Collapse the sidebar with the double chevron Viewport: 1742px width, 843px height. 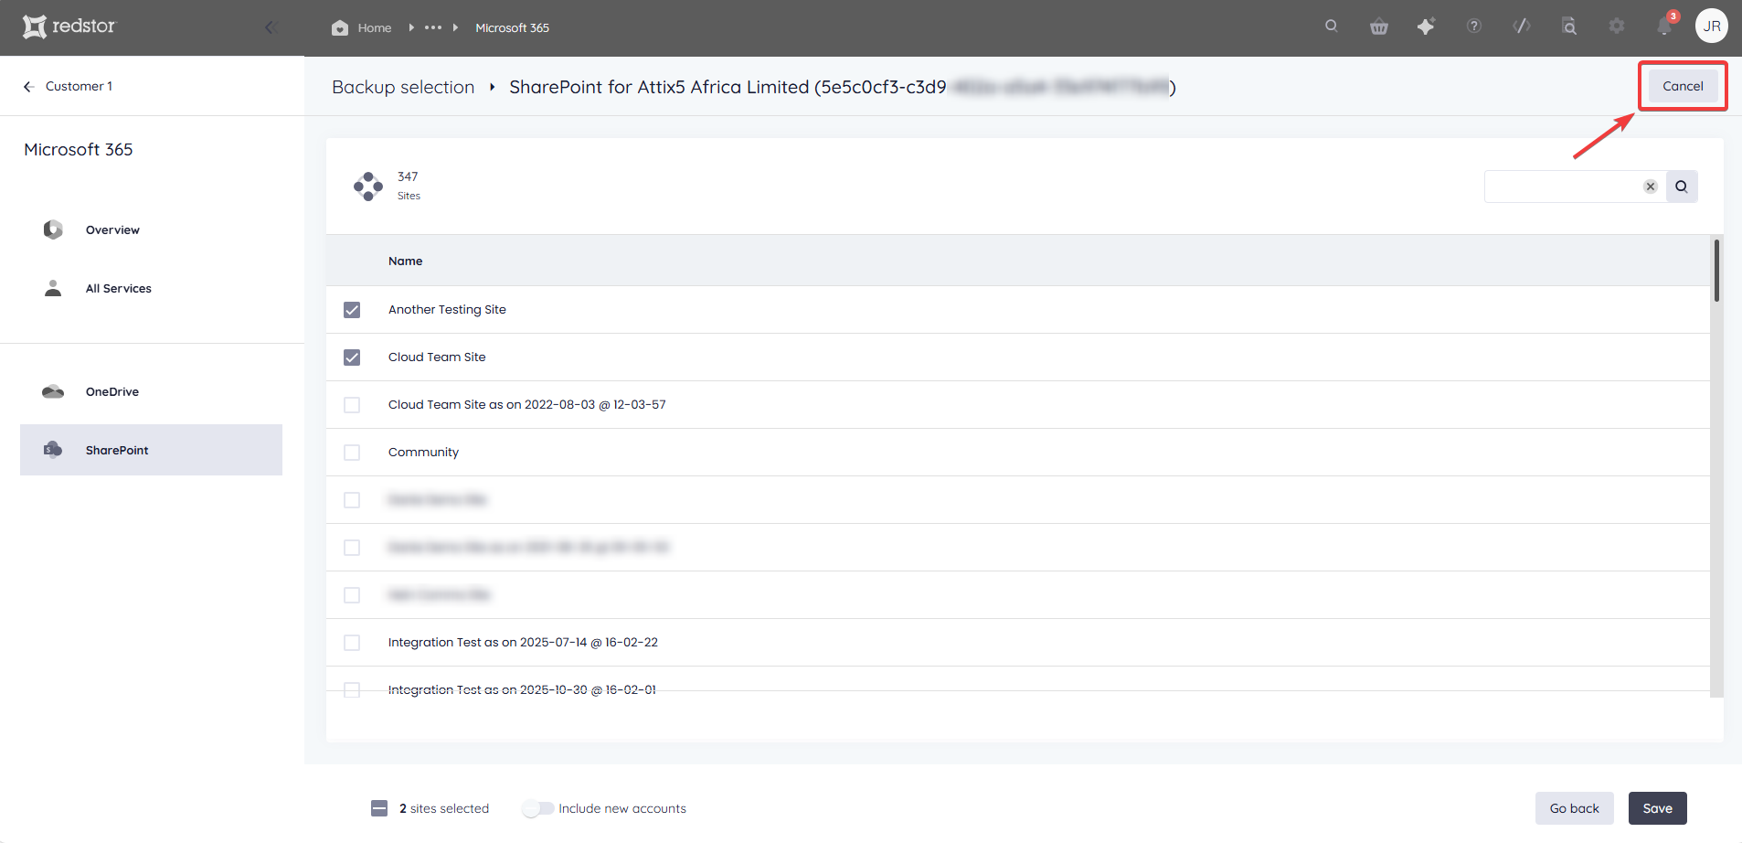coord(271,27)
